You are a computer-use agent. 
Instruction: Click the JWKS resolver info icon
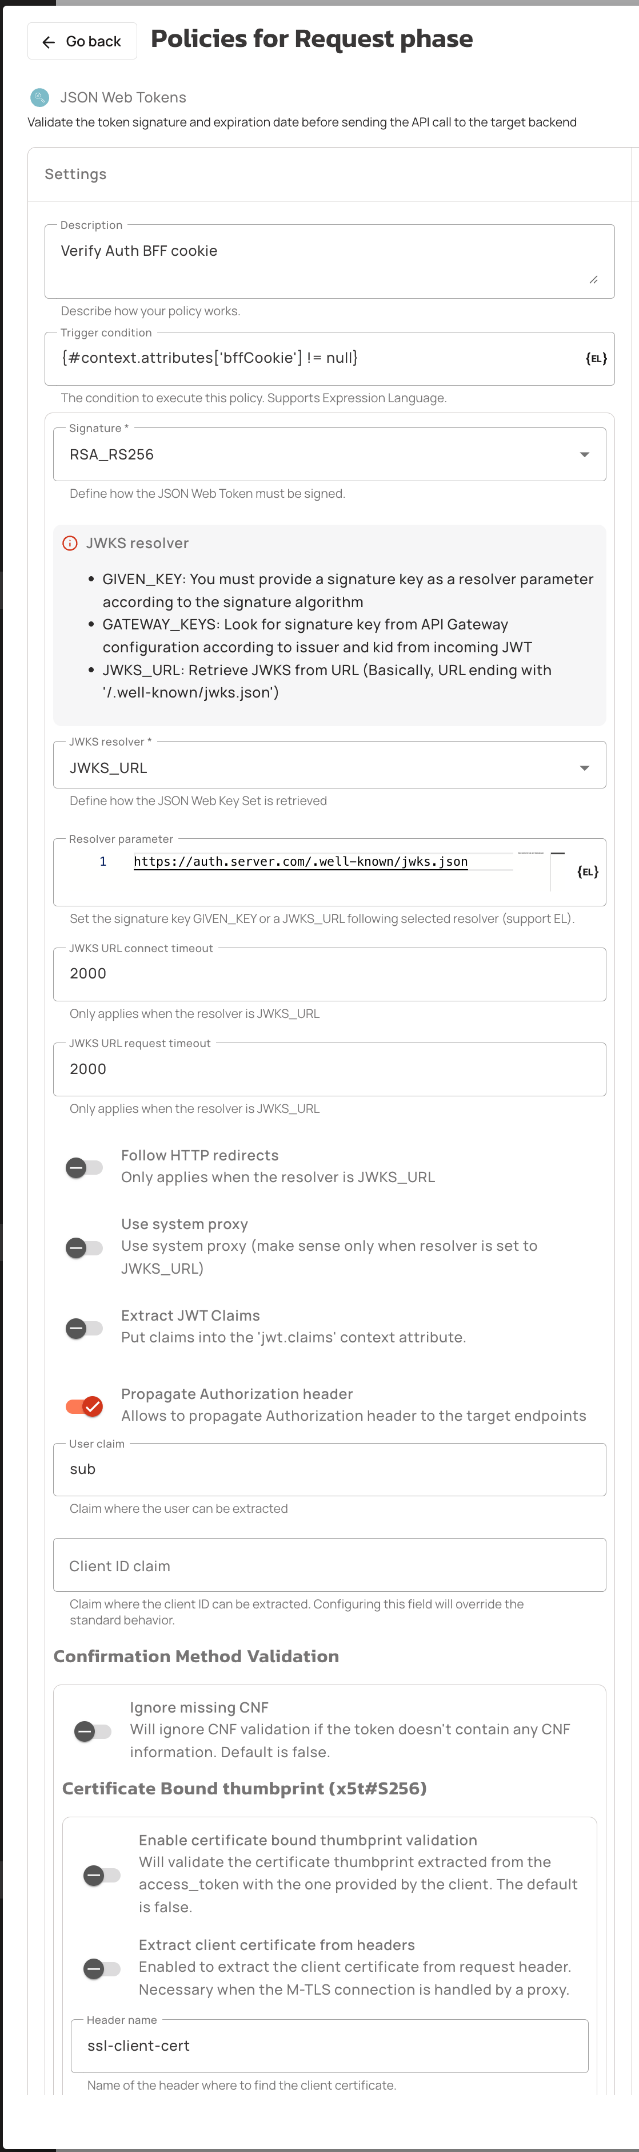(70, 543)
